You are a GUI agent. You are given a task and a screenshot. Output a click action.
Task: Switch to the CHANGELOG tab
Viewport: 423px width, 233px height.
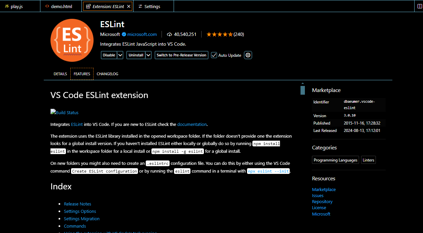coord(107,74)
